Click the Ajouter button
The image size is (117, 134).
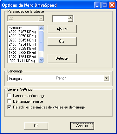(x=62, y=29)
